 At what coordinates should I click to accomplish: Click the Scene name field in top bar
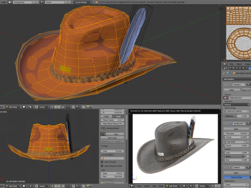click(x=54, y=2)
